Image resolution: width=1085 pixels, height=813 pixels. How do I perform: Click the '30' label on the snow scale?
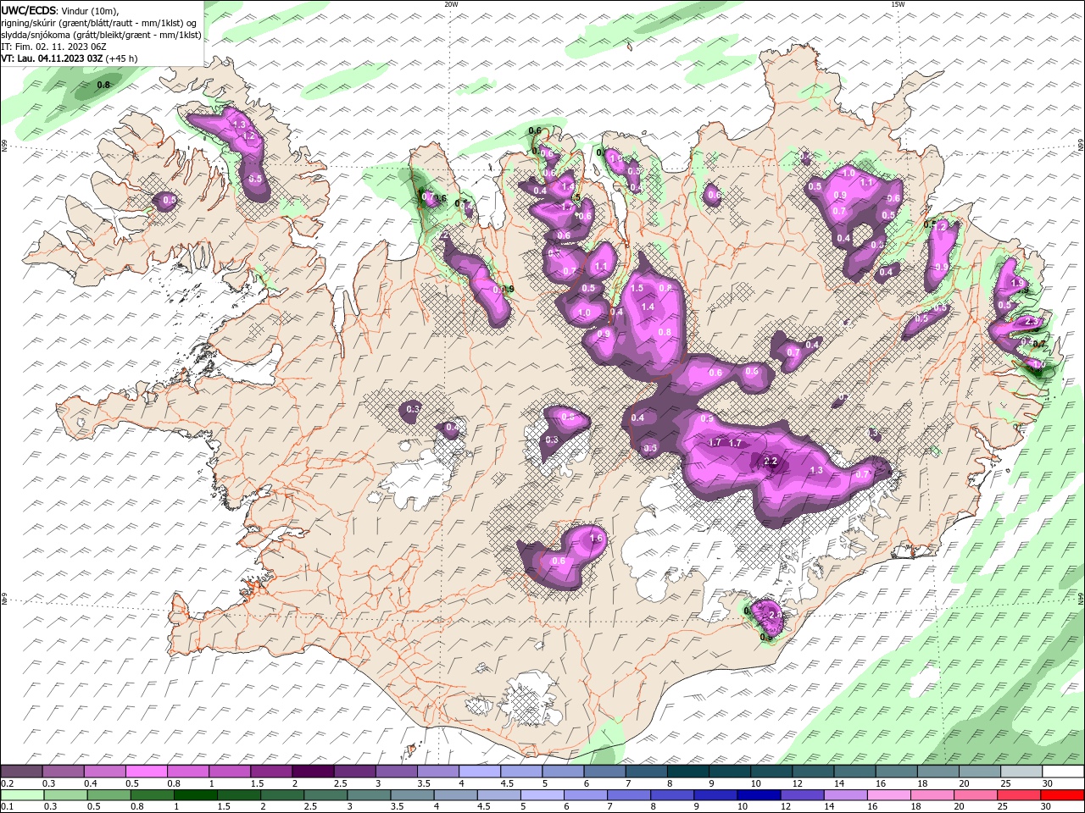(1049, 783)
